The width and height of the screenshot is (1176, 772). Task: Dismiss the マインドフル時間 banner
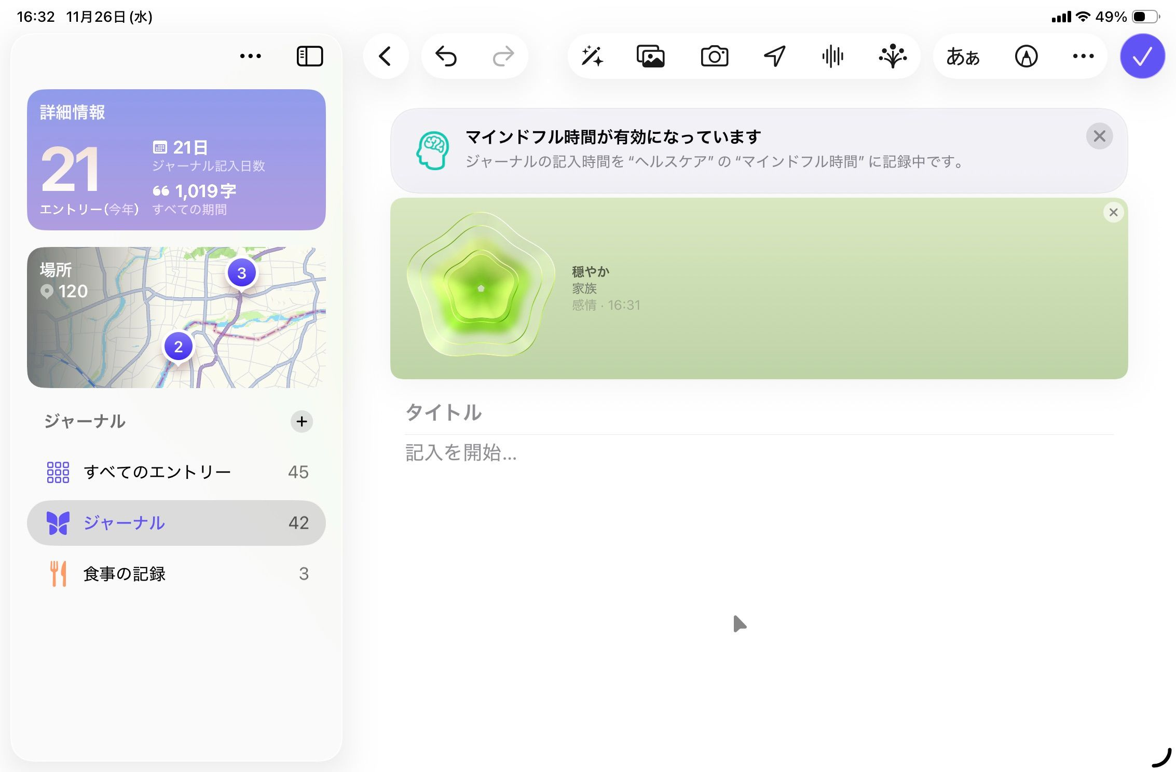1099,136
